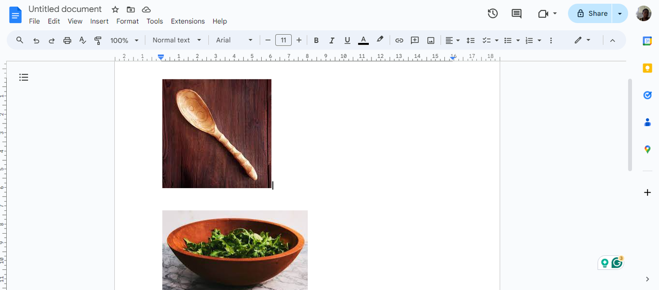The width and height of the screenshot is (659, 290).
Task: Open the highlight color picker
Action: [x=380, y=40]
